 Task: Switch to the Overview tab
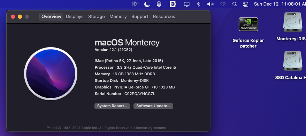(x=51, y=17)
